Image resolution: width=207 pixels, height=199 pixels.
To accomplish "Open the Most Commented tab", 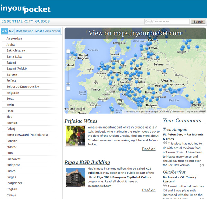I will (x=48, y=31).
